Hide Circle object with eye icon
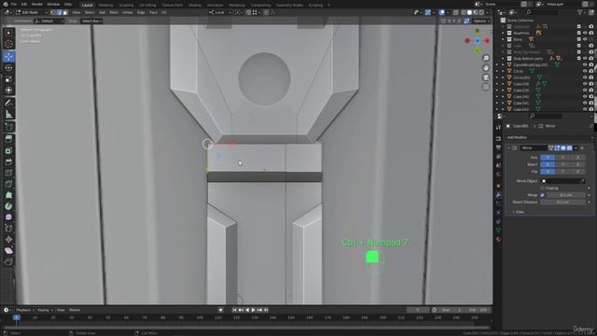Screen dimensions: 597x336 [585, 71]
